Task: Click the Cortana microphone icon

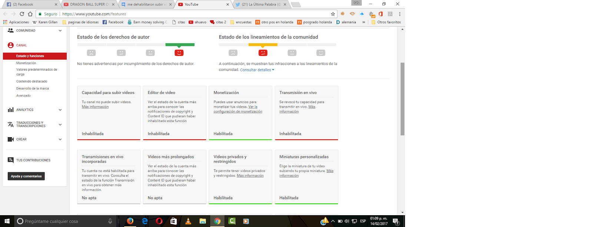Action: click(x=110, y=221)
